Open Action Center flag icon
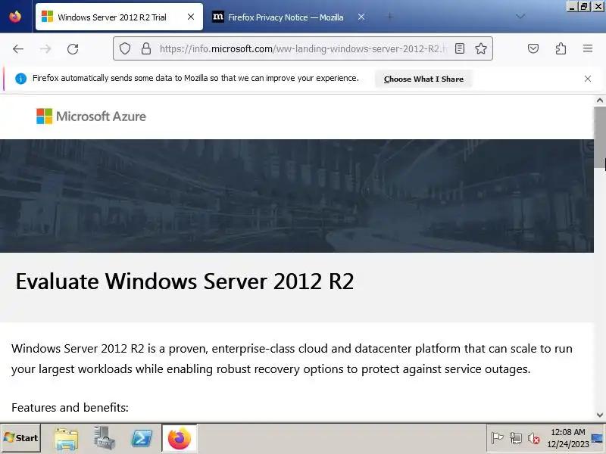 coord(497,438)
